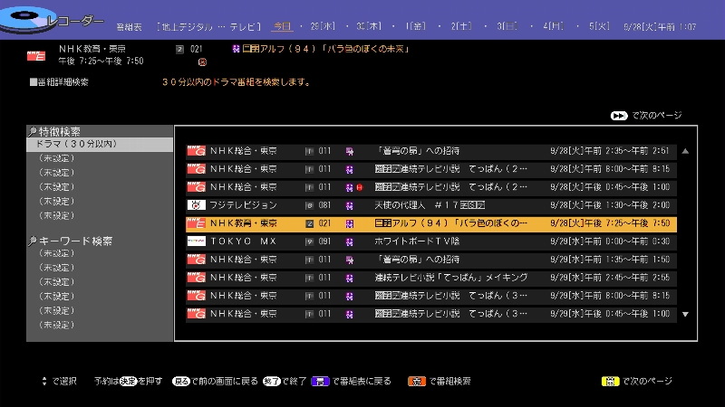Select ドラマ(30分以内) feature search filter

pyautogui.click(x=100, y=144)
